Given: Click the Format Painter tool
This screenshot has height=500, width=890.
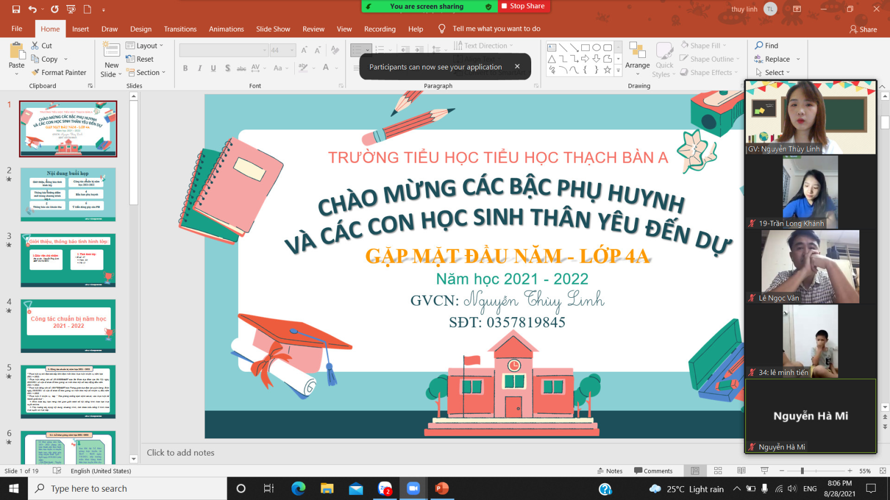Looking at the screenshot, I should tap(58, 72).
